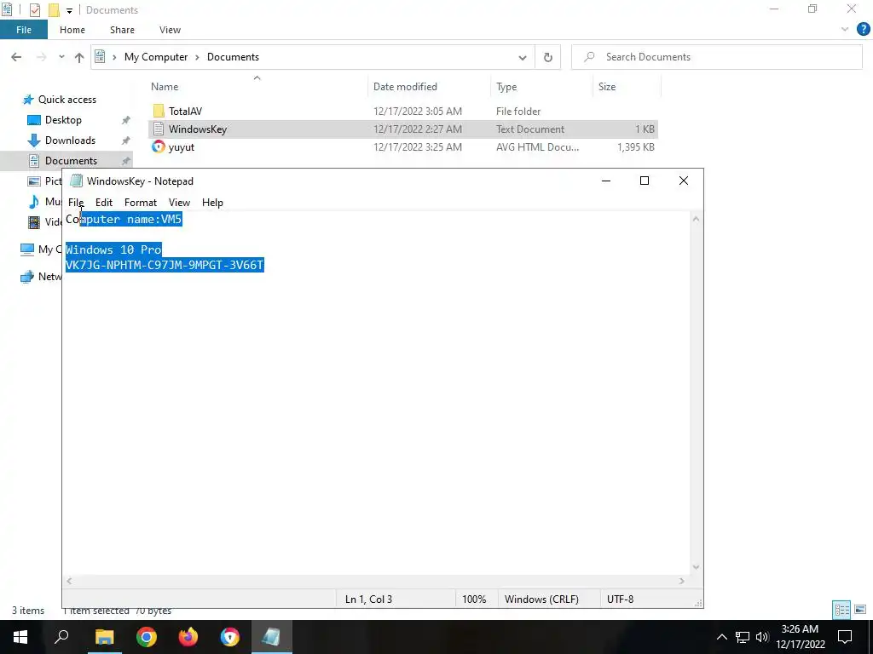This screenshot has height=654, width=873.
Task: Open Notepad Help menu
Action: coord(212,203)
